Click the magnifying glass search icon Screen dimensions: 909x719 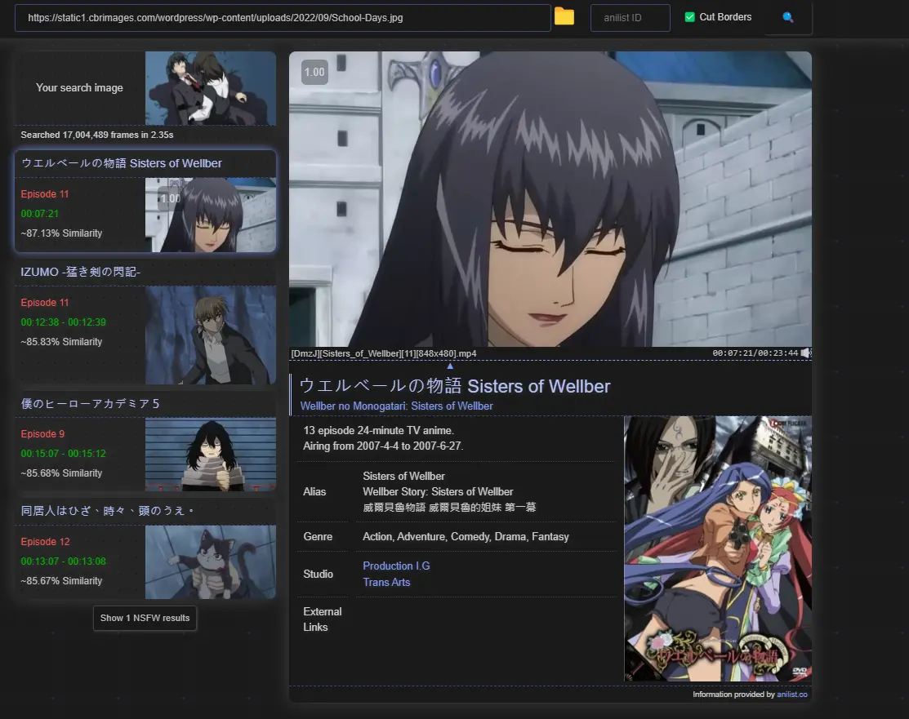click(788, 17)
